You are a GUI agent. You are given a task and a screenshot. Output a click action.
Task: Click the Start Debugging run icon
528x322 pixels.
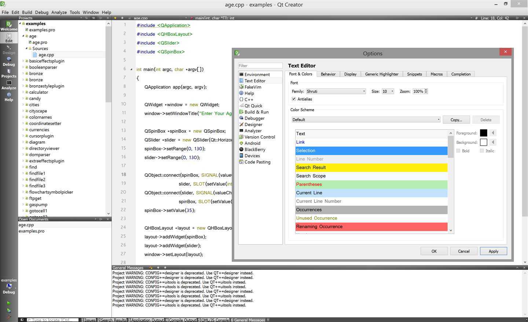9,310
